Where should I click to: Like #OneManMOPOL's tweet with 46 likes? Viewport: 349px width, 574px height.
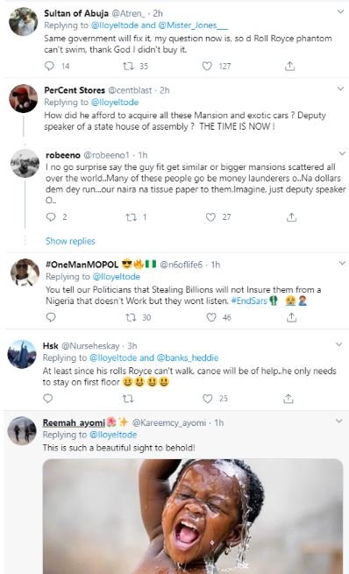pos(211,317)
